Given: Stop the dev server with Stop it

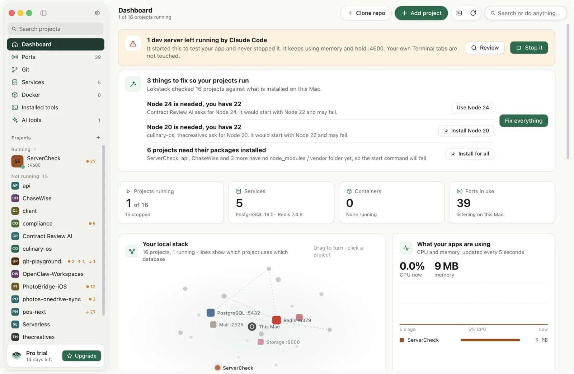Looking at the screenshot, I should [529, 48].
